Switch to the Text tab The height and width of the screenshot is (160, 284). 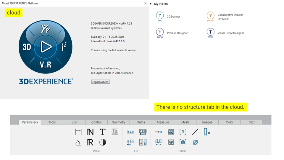point(251,122)
